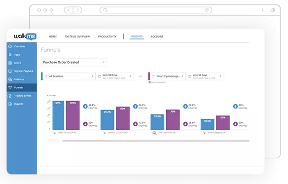
Task: Open the Tracked Events icon
Action: (10, 96)
